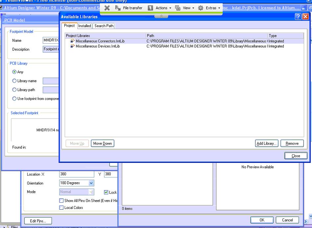Viewport: 312px width, 228px height.
Task: Select the Library name radio button
Action: [x=14, y=81]
